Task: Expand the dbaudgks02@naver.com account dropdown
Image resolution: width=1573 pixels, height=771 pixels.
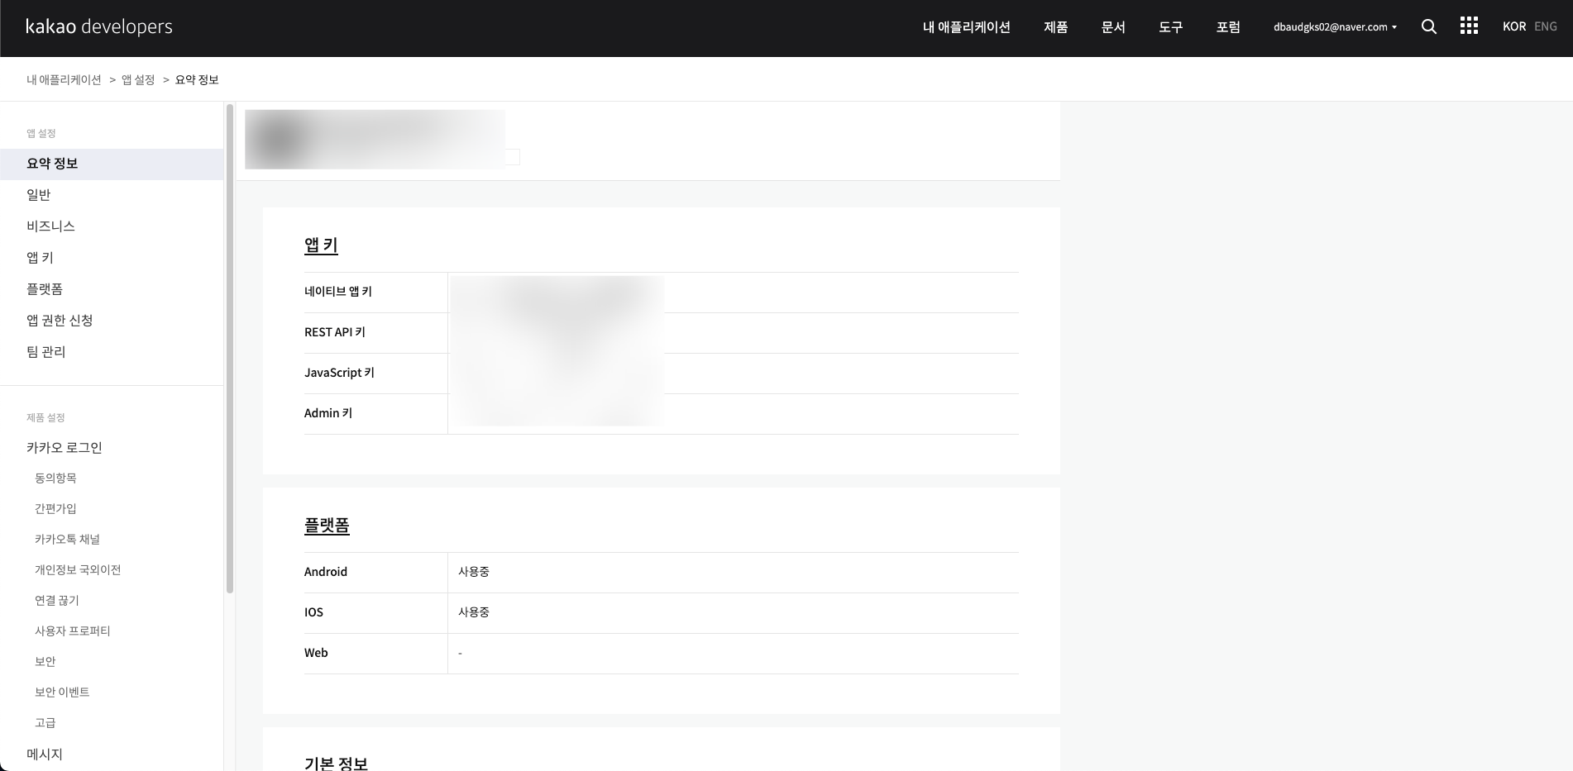Action: pyautogui.click(x=1335, y=26)
